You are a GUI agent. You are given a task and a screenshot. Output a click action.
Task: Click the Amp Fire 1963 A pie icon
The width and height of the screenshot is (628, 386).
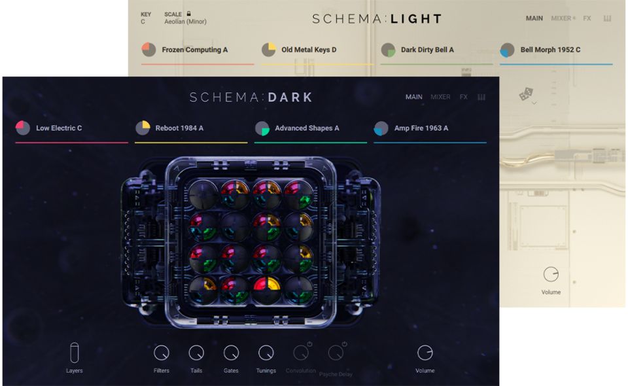(381, 128)
